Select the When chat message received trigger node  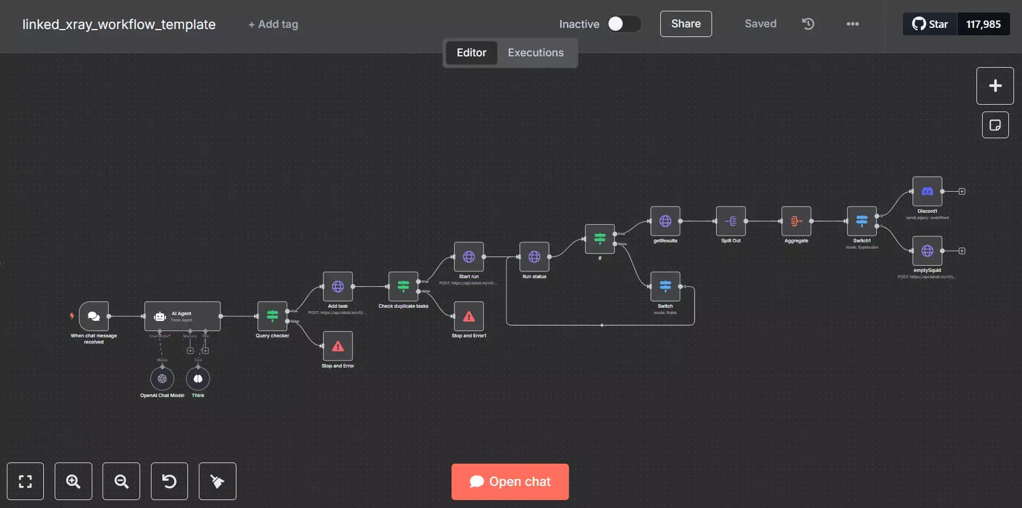94,316
